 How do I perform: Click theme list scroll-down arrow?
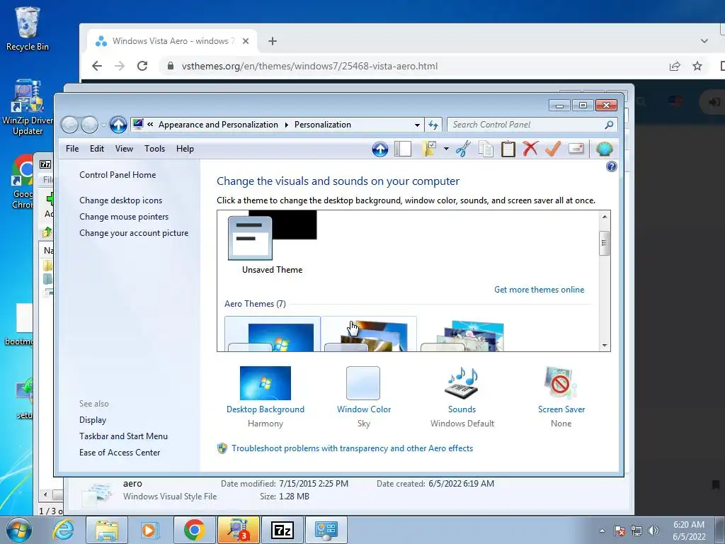[605, 346]
